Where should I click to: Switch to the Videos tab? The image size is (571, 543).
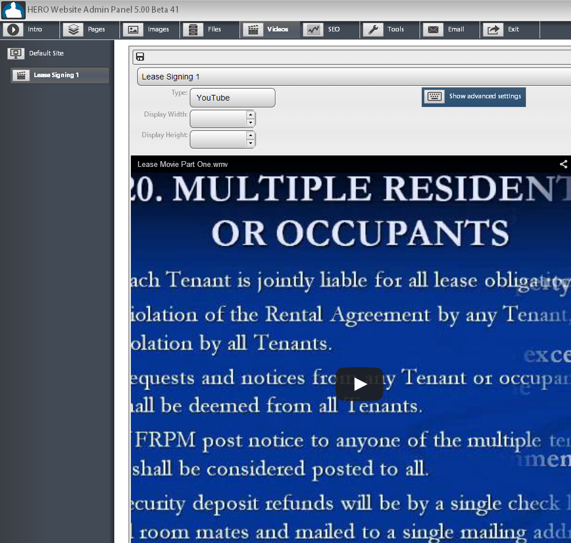coord(270,30)
